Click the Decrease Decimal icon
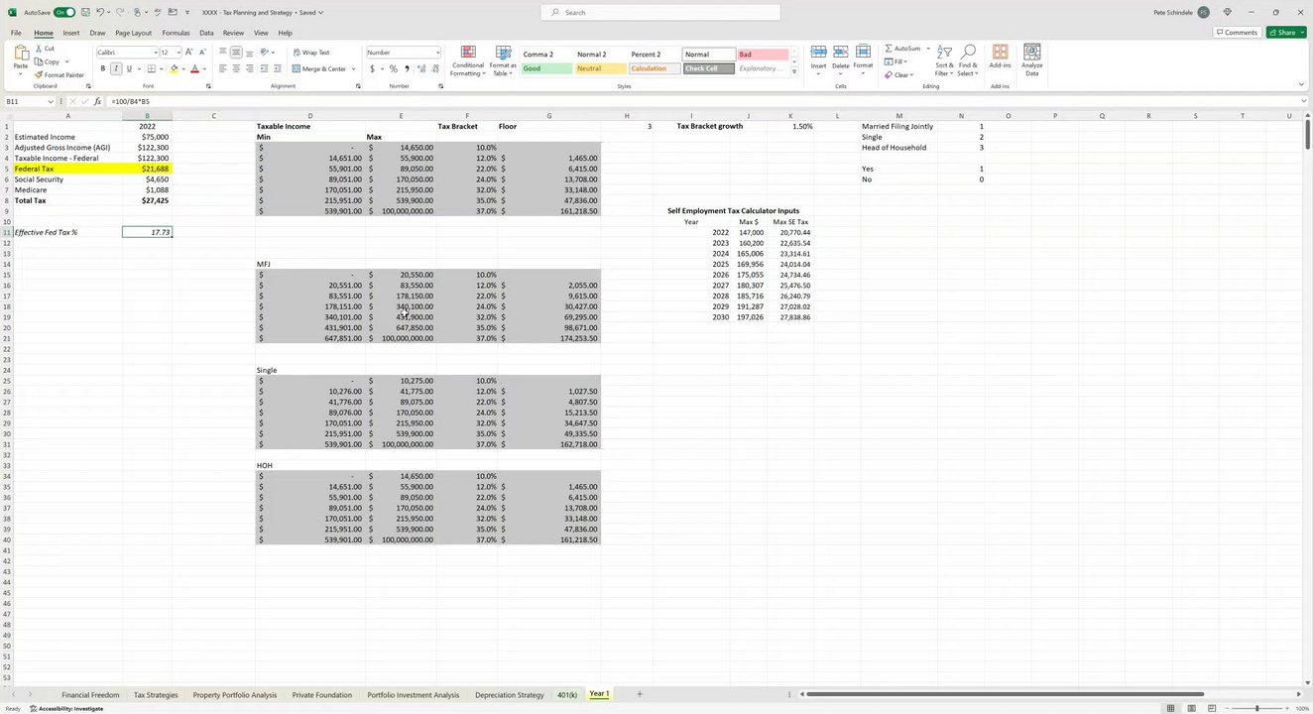 coord(434,68)
